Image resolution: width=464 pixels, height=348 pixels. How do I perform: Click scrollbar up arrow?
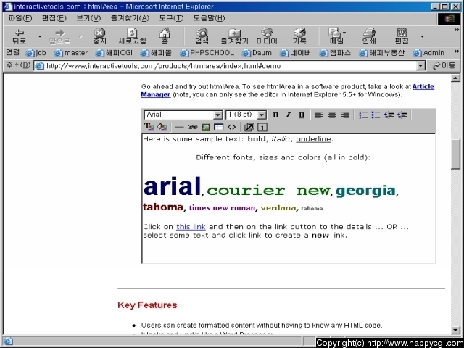coord(455,78)
